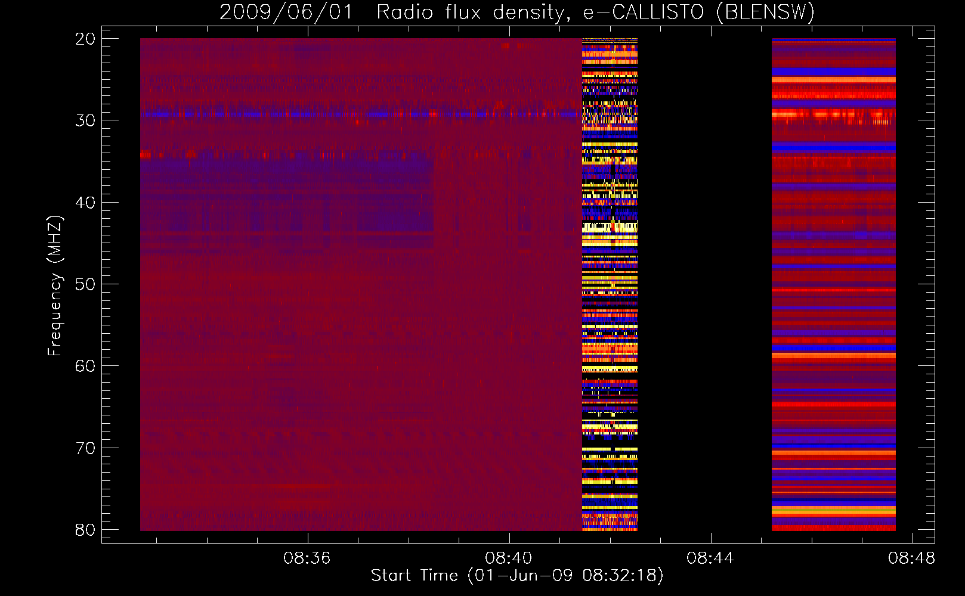Click the 50 MHz frequency tick label
The width and height of the screenshot is (965, 596).
point(85,284)
